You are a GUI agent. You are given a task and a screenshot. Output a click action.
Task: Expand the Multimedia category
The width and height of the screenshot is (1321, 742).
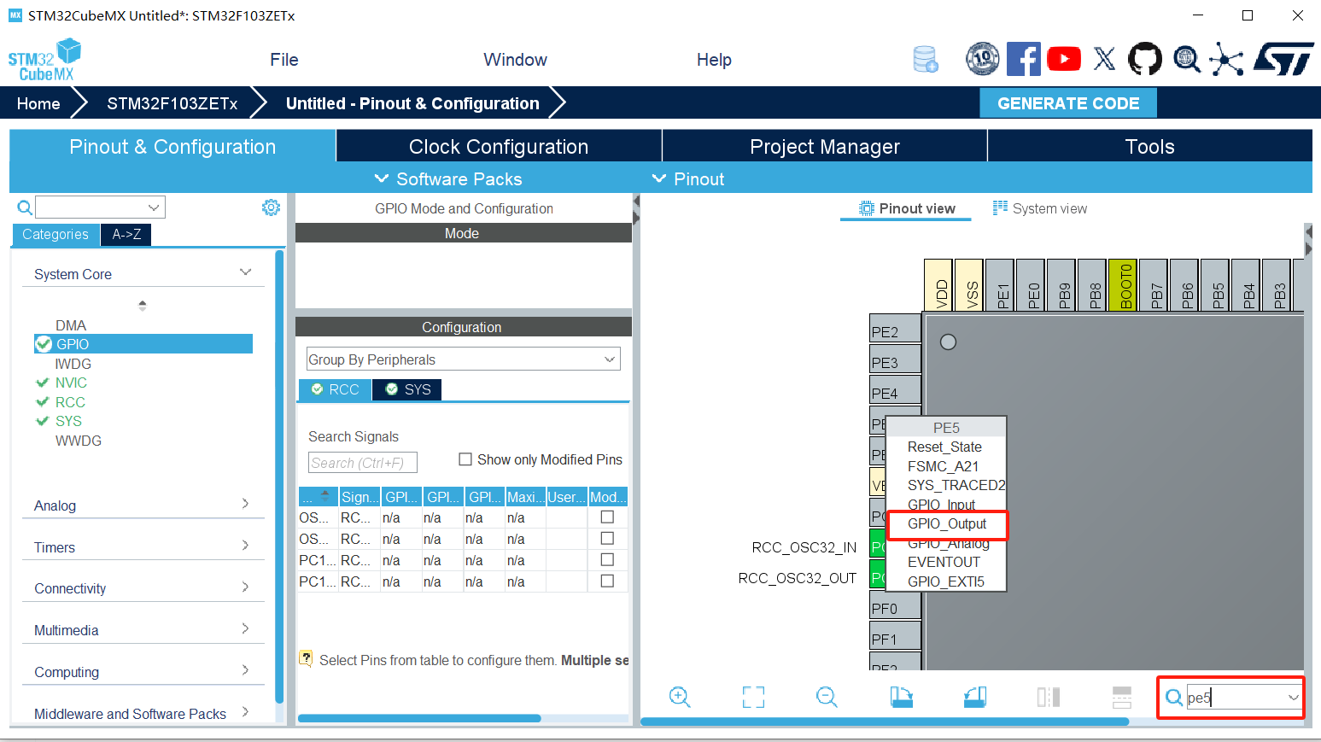(245, 628)
